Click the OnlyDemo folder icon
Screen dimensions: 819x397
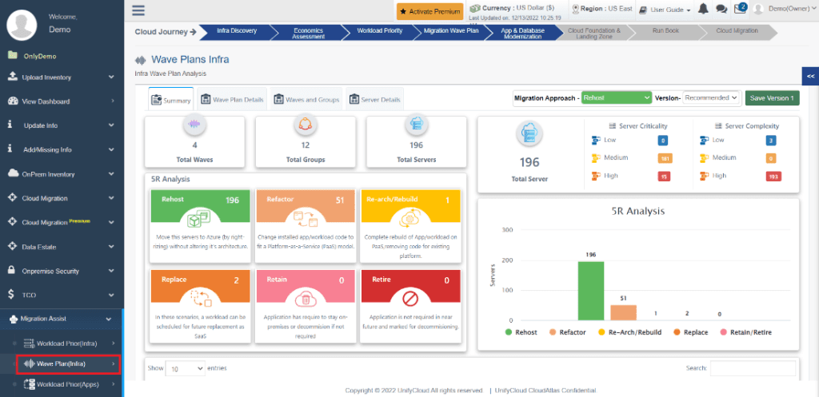coord(13,55)
